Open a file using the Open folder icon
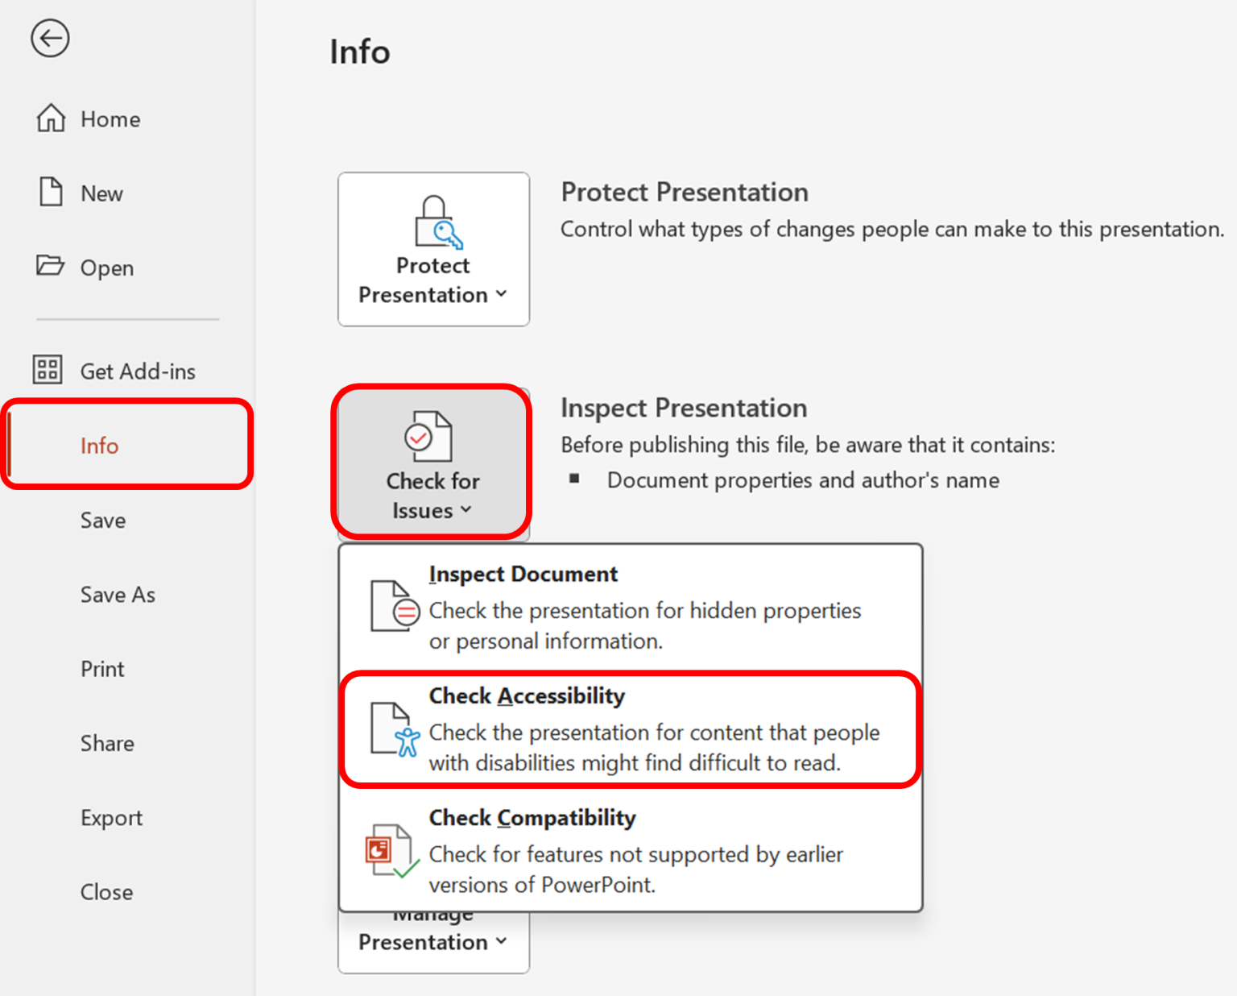 [x=50, y=267]
